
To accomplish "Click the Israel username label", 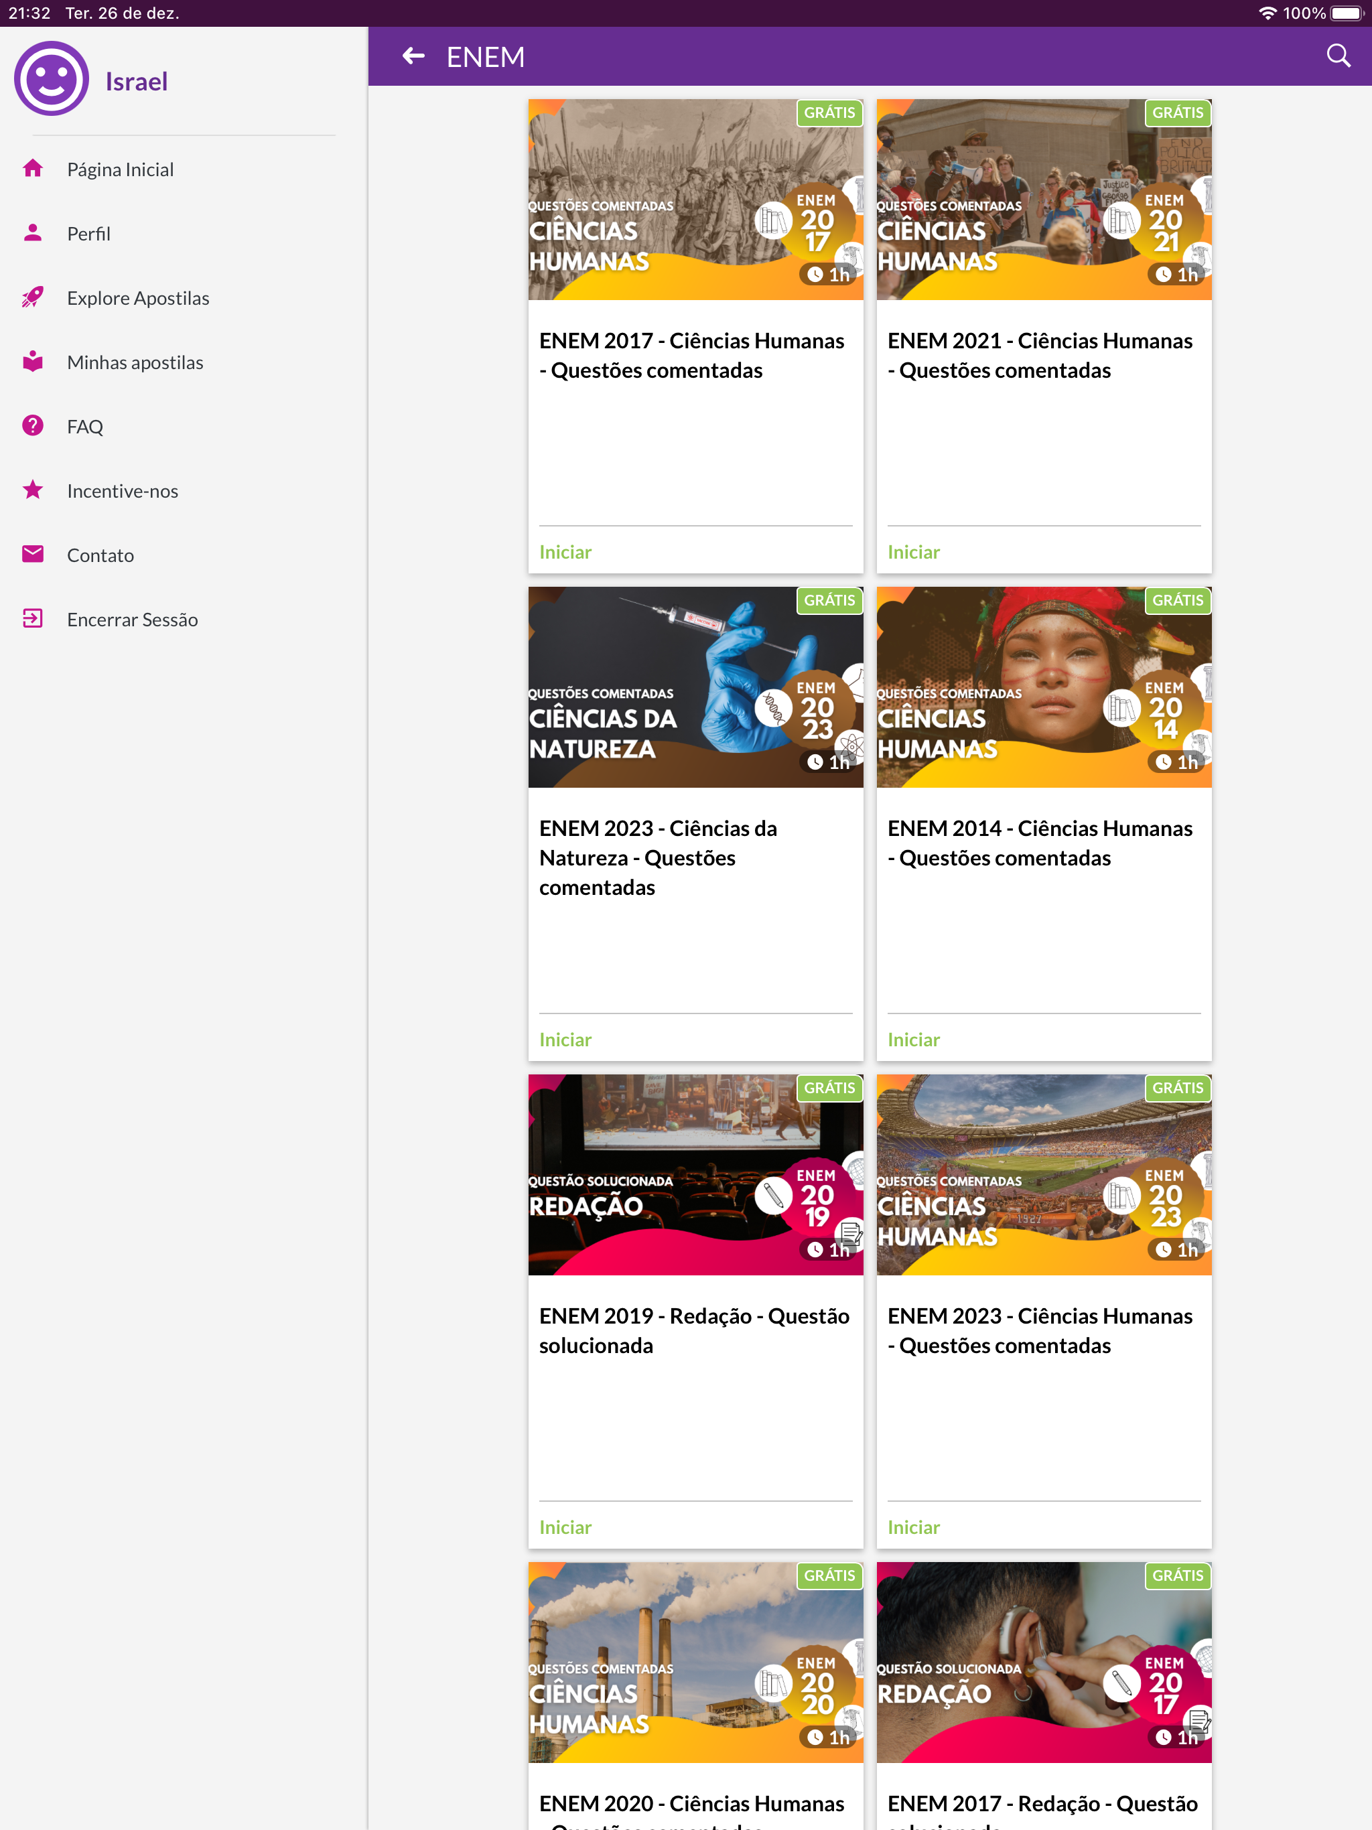I will click(137, 81).
